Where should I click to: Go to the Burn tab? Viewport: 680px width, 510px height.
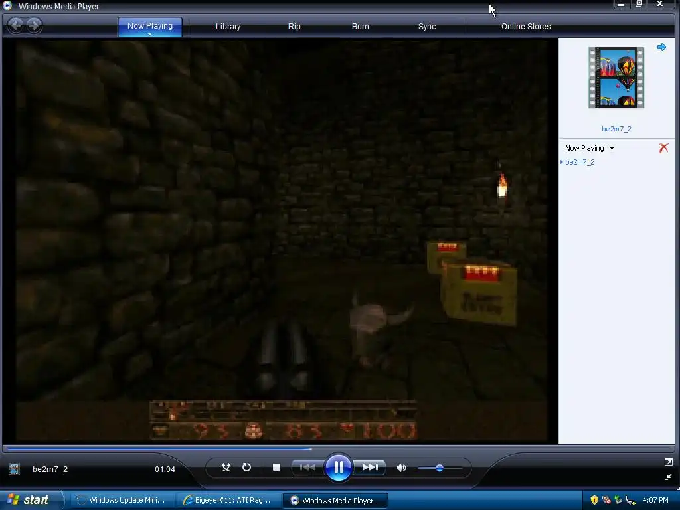pyautogui.click(x=360, y=27)
